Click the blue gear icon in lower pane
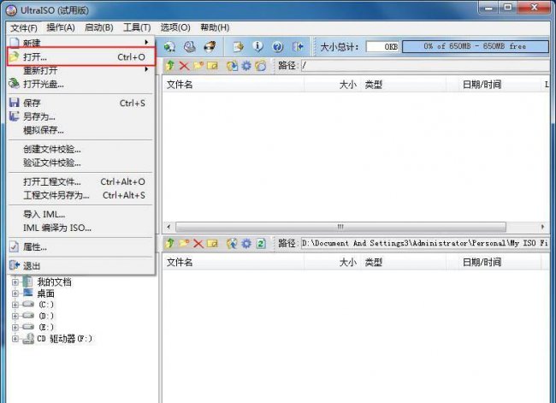This screenshot has width=556, height=403. click(246, 243)
